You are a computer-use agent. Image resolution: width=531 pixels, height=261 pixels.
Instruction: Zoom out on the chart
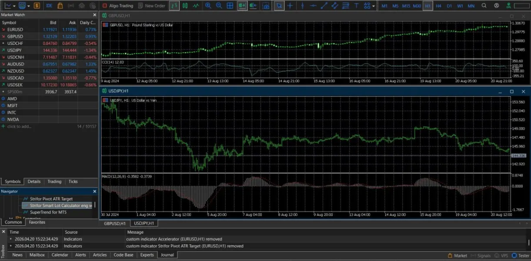[x=219, y=6]
